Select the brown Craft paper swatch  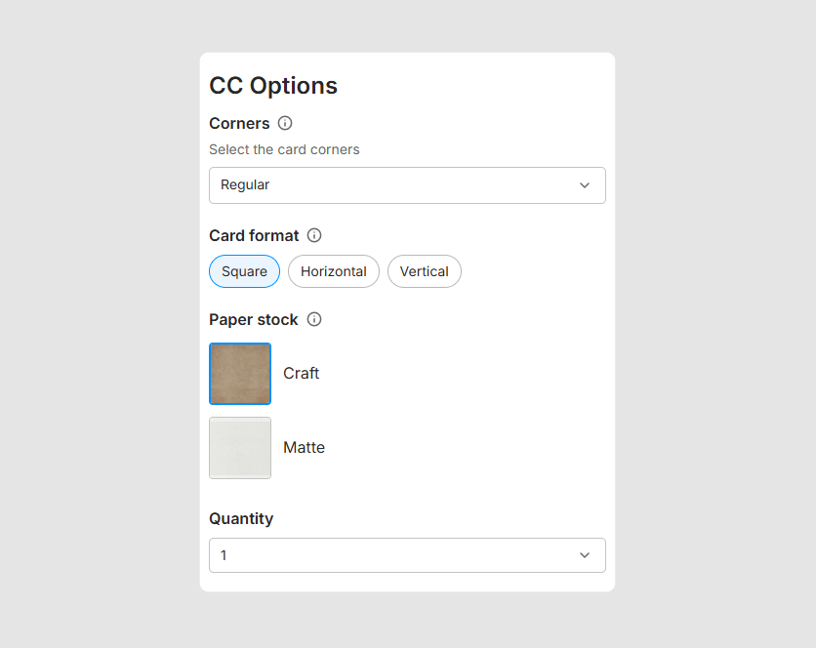coord(240,374)
